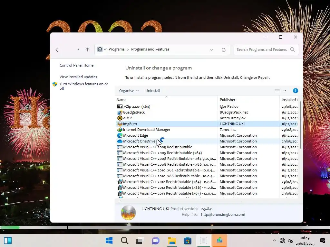Screen dimensions: 330x247
Task: Open the help question mark button
Action: 295,91
